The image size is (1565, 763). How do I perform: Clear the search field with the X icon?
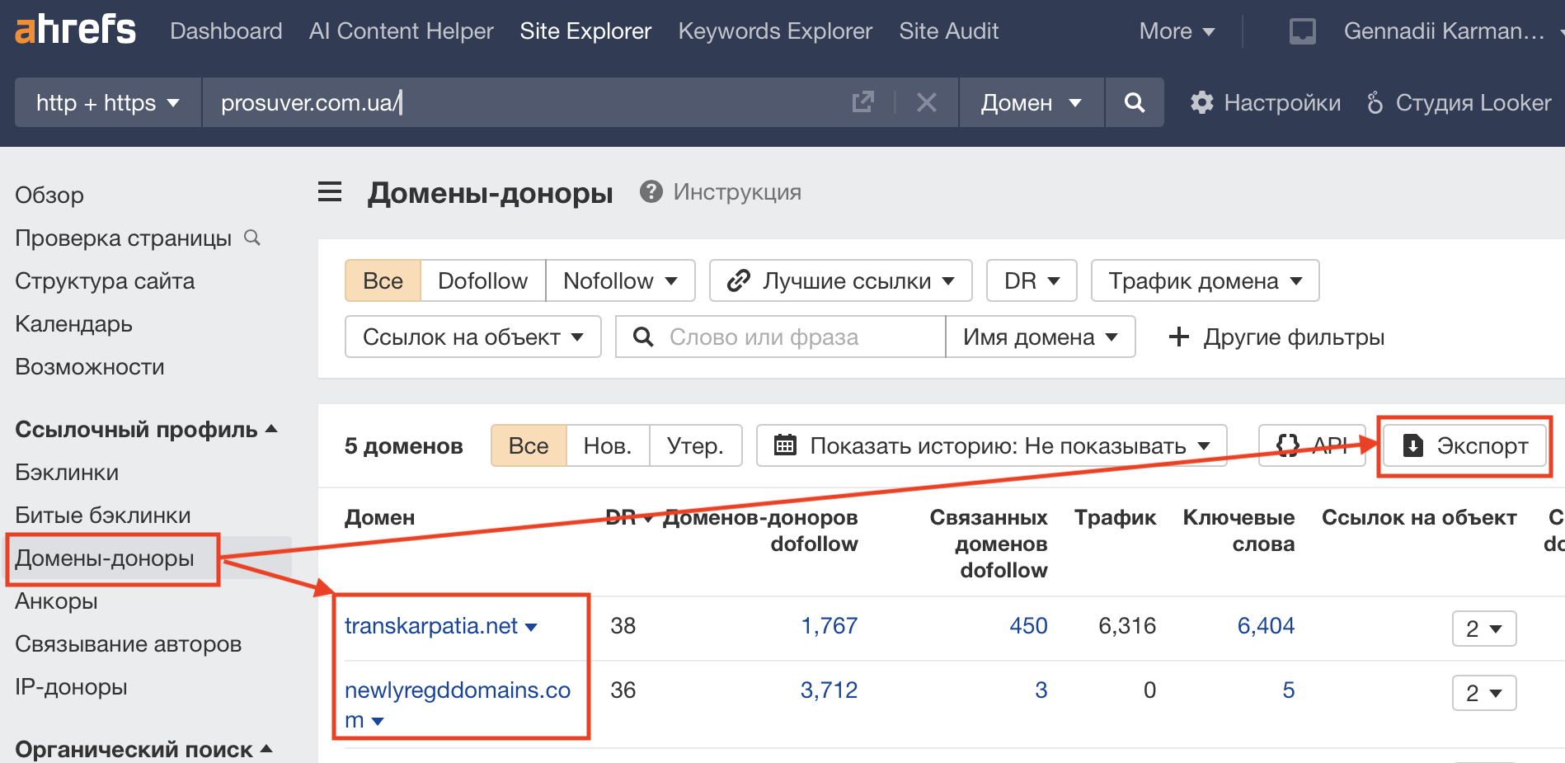point(927,102)
